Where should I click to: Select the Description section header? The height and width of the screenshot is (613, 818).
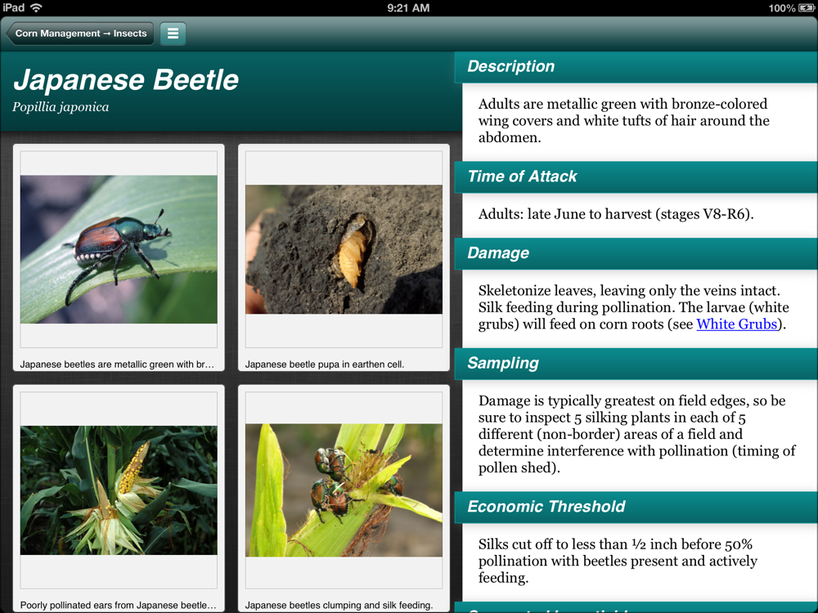coord(636,67)
